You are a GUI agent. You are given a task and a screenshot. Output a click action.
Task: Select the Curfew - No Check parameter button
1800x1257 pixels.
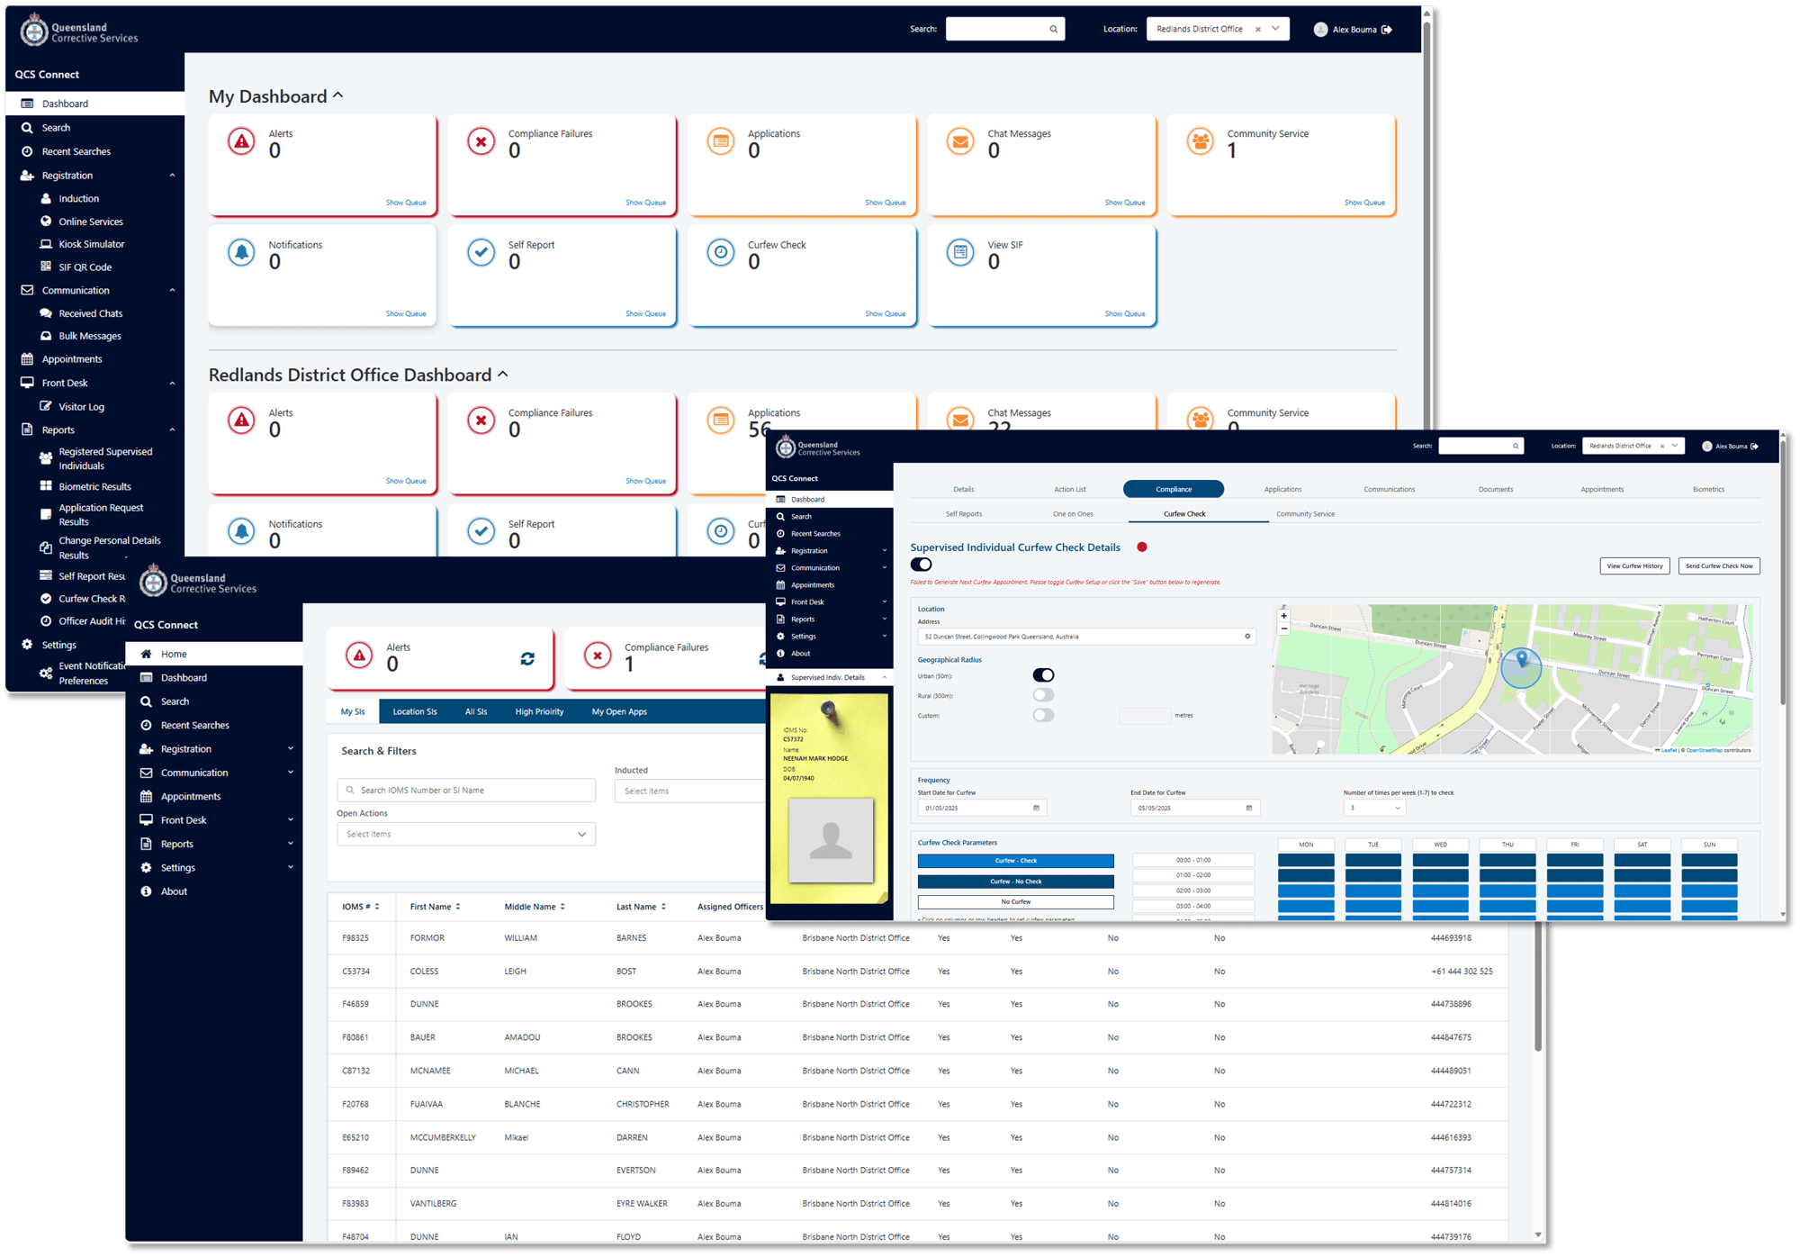1015,882
